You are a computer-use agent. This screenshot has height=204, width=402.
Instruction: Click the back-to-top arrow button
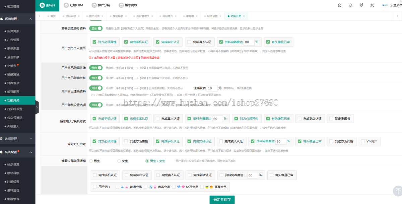tap(398, 191)
